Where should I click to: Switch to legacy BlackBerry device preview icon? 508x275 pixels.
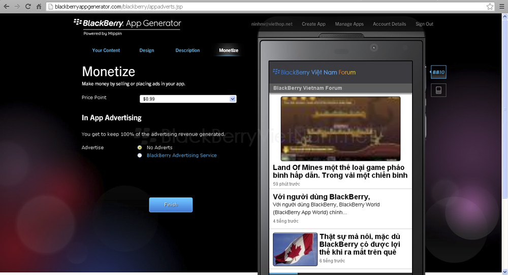(x=438, y=90)
